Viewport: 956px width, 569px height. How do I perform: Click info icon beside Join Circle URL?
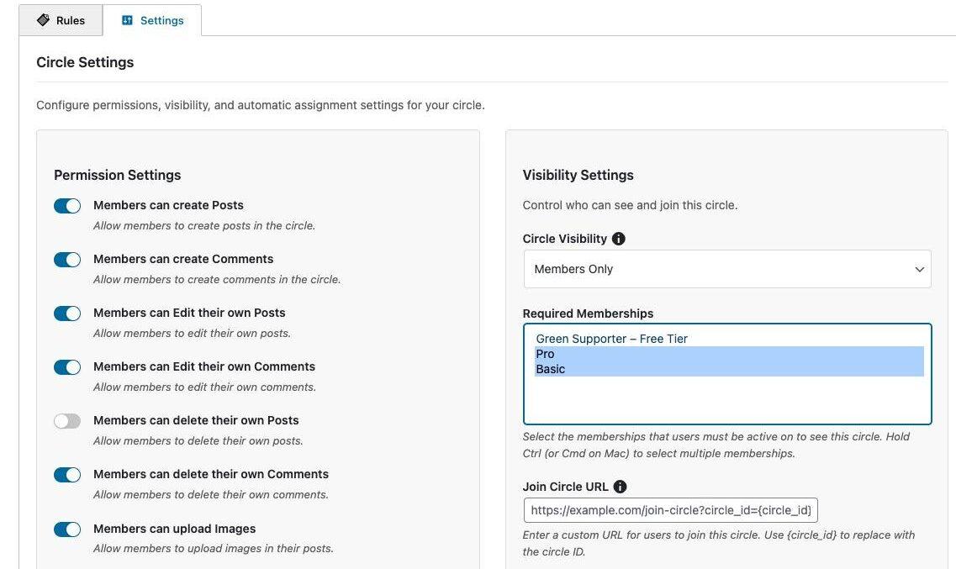pos(621,487)
